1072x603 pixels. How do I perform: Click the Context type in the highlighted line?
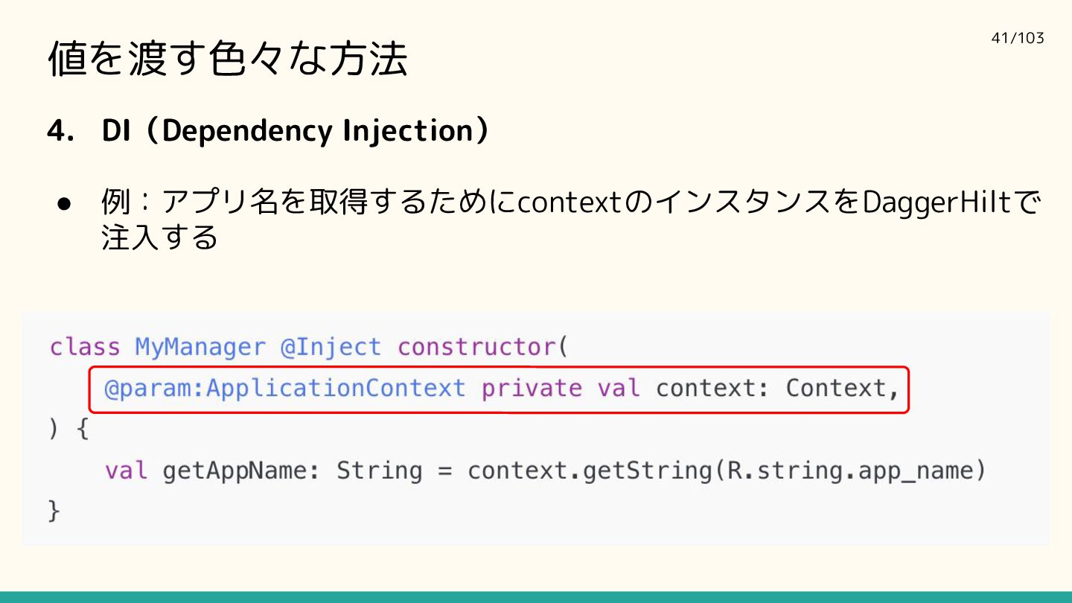pyautogui.click(x=836, y=388)
